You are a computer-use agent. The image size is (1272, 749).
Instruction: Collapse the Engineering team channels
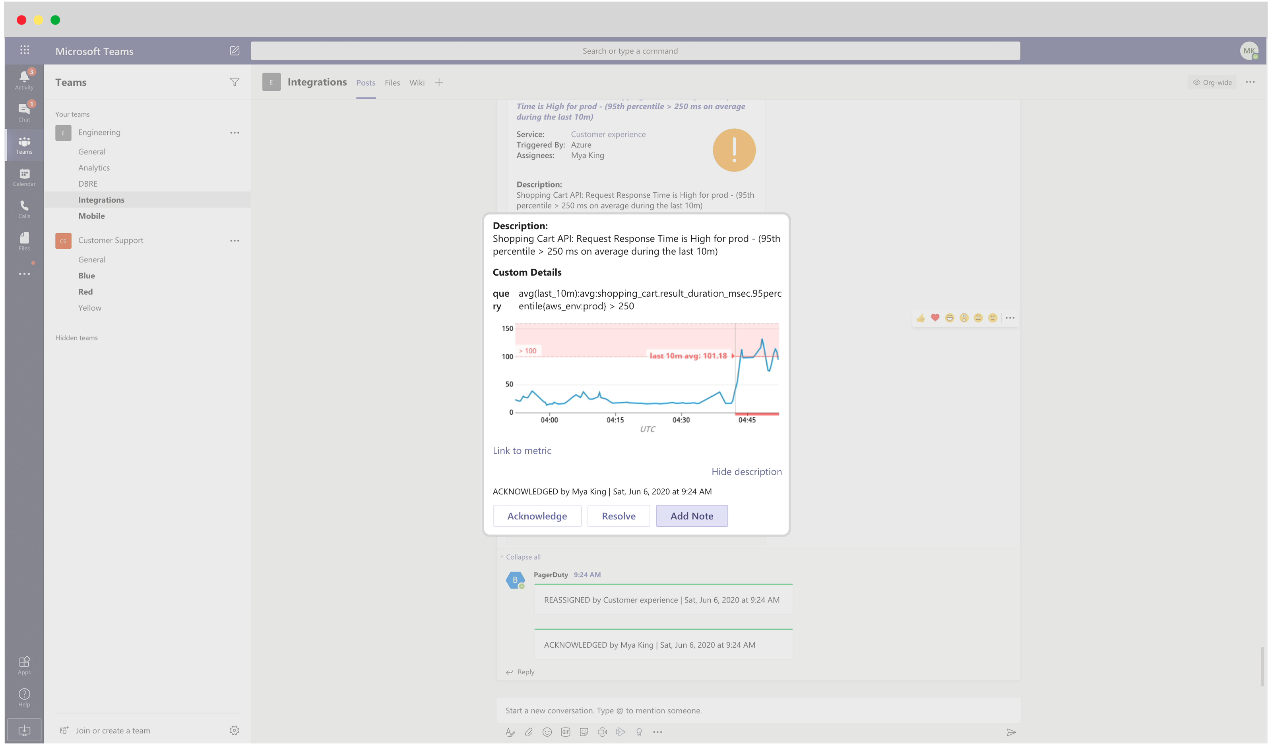point(99,133)
